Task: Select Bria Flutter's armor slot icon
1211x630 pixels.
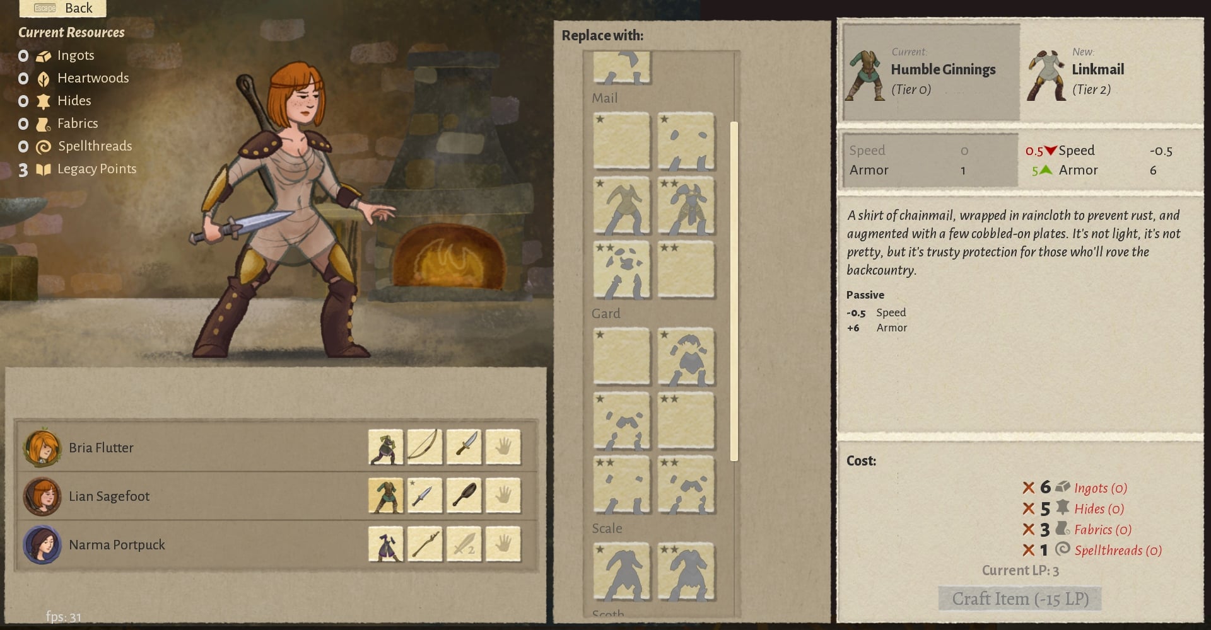Action: [386, 447]
